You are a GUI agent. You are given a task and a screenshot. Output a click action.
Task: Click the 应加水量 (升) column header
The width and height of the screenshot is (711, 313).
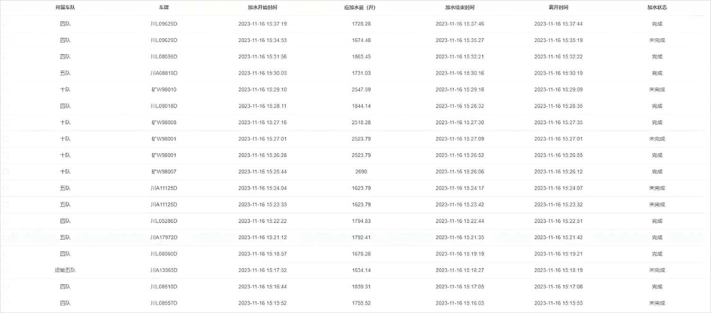[x=361, y=8]
